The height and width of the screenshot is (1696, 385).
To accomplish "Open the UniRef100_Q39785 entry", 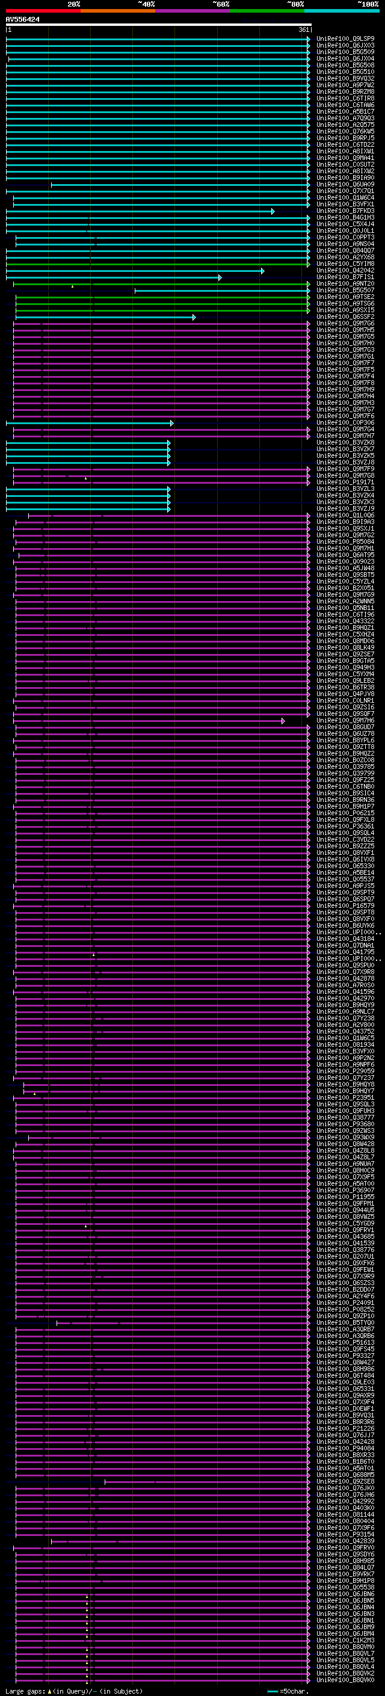I will click(345, 767).
